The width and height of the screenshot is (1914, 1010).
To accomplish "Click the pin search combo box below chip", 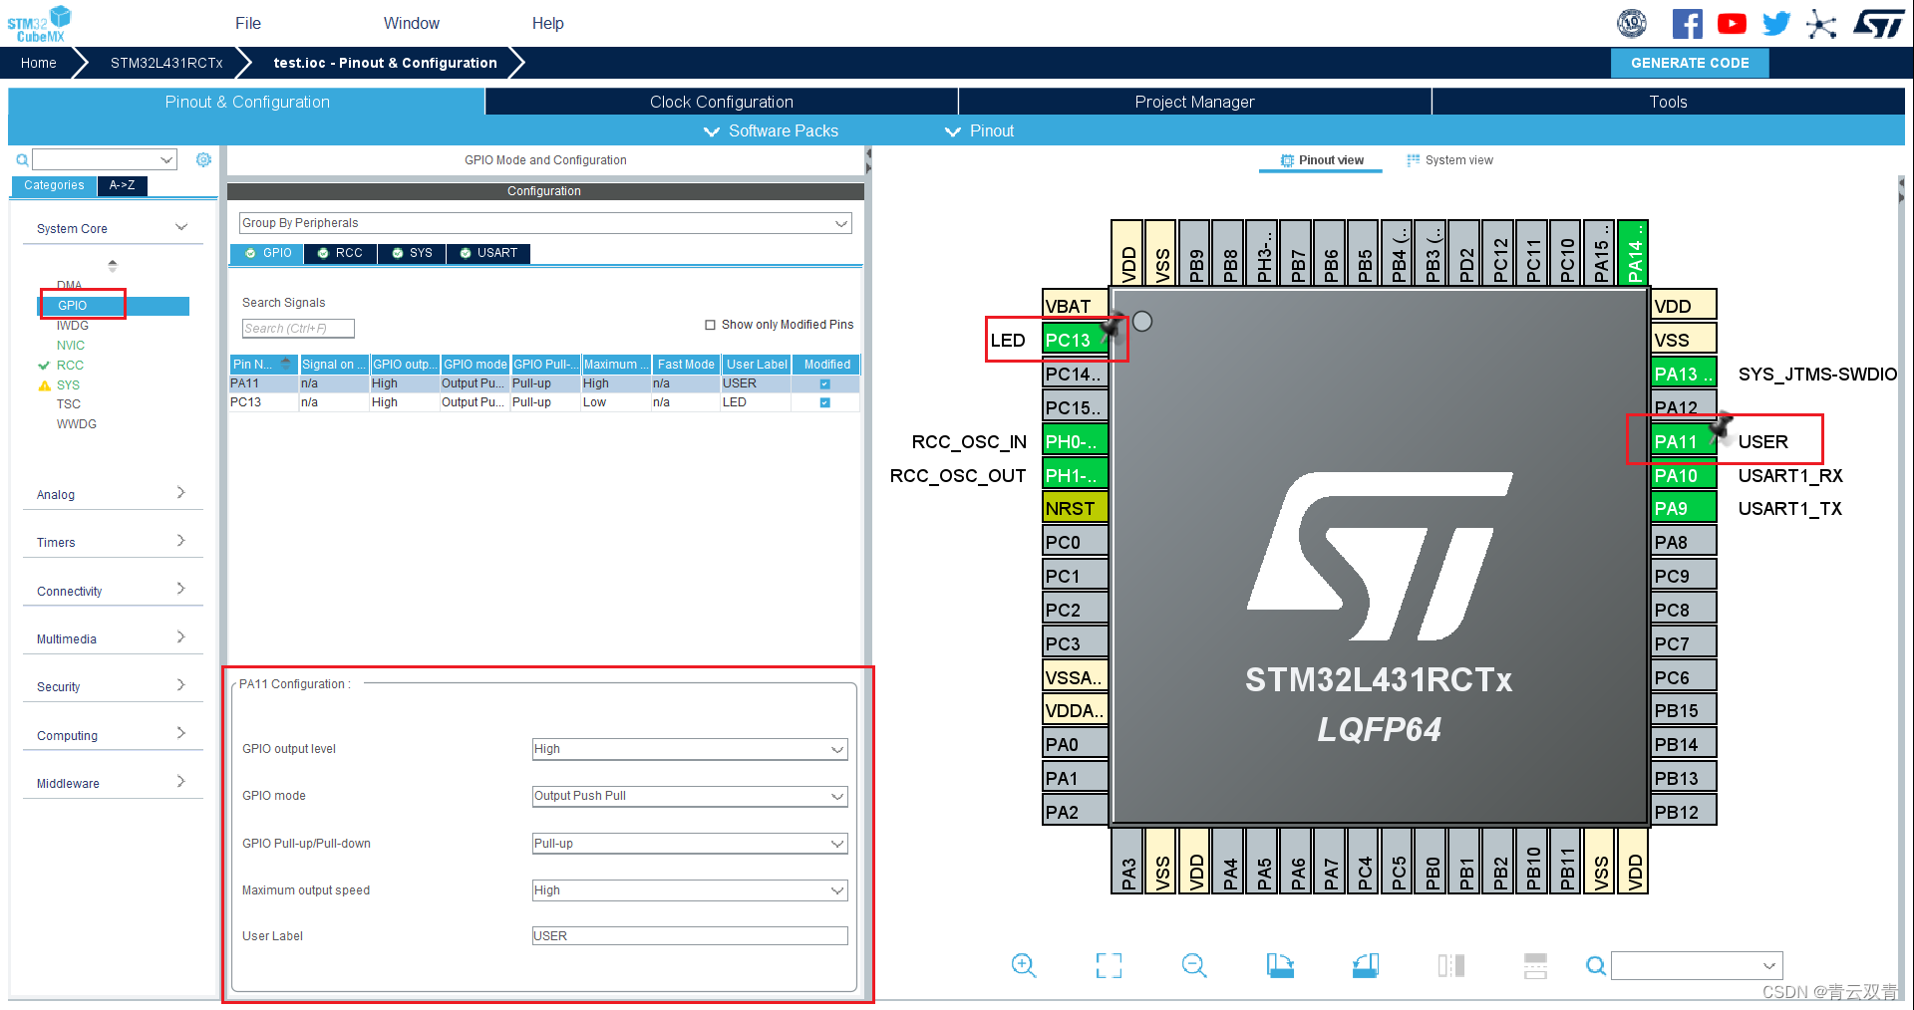I will pyautogui.click(x=1697, y=965).
